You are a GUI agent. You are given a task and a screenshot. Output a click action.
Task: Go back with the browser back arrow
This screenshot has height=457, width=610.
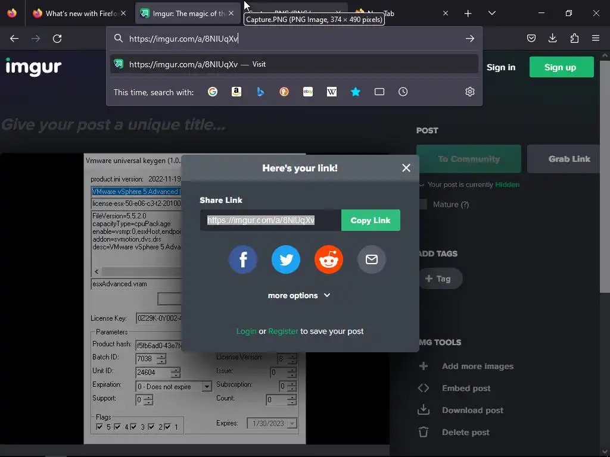[x=14, y=39]
